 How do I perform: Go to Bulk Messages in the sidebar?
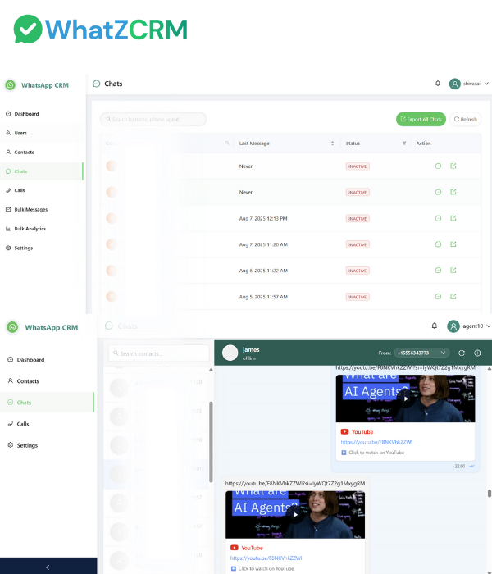click(30, 209)
